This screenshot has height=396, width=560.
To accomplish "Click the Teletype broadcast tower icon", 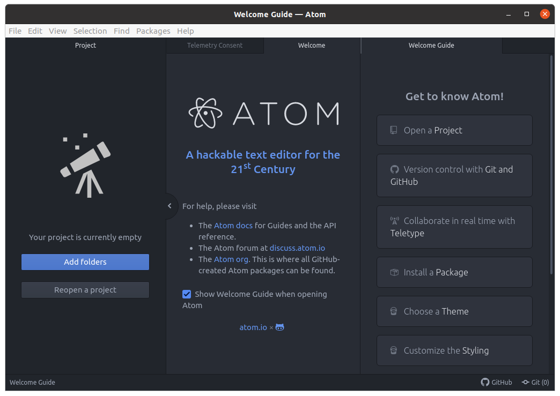I will pos(394,221).
